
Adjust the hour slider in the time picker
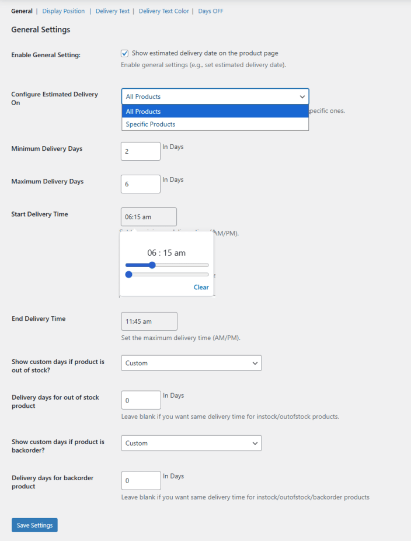[152, 265]
